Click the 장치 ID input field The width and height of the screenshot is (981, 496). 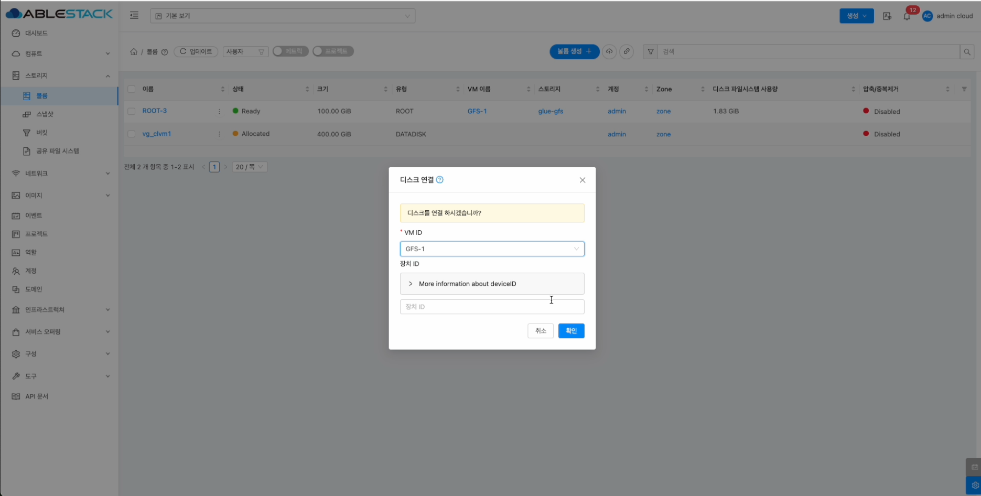492,307
